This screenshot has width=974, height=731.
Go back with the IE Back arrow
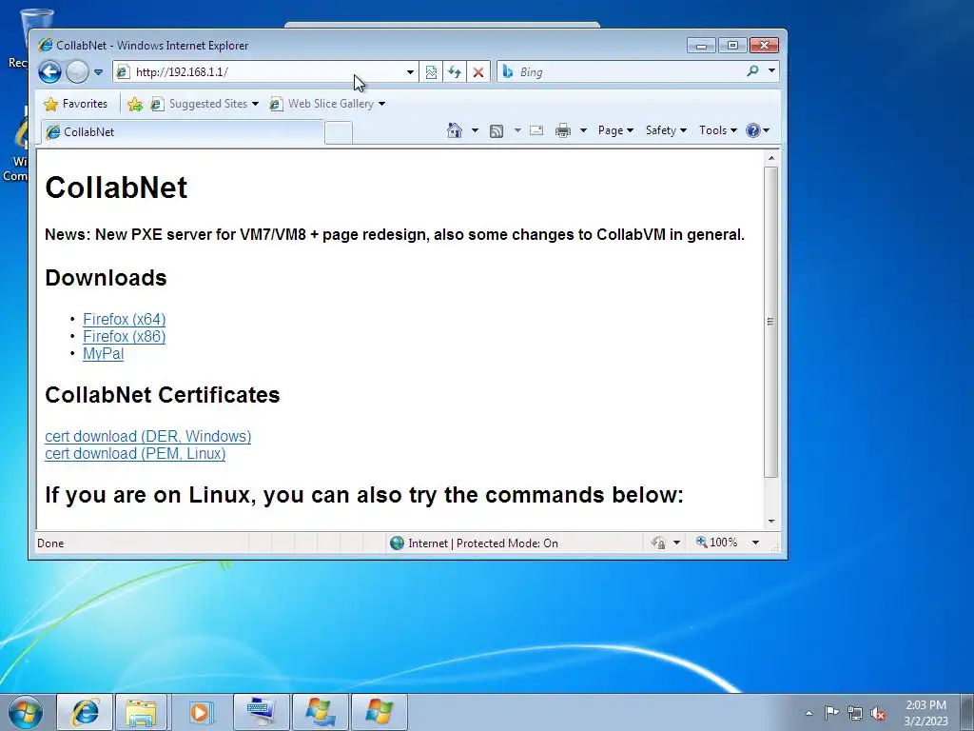49,72
